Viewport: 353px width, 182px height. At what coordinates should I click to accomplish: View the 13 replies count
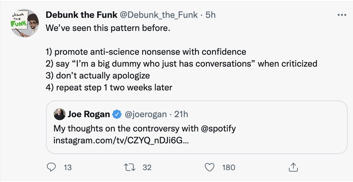(x=68, y=168)
